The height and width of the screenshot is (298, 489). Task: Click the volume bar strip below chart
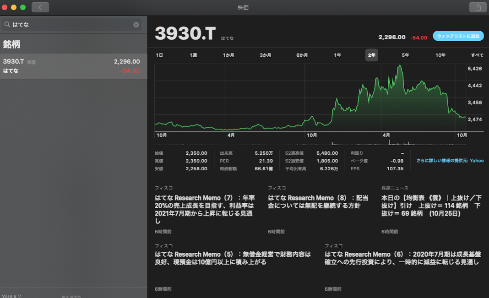pyautogui.click(x=310, y=142)
